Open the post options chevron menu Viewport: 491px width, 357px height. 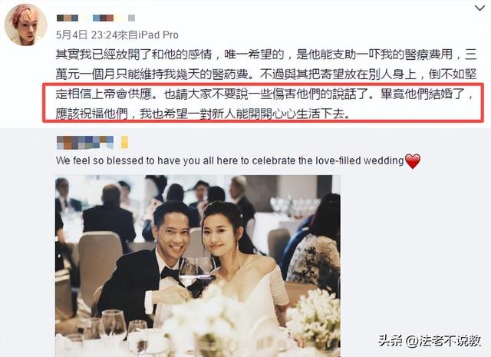479,8
